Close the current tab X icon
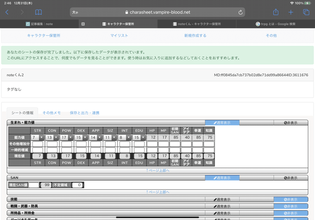The width and height of the screenshot is (315, 220). pyautogui.click(x=83, y=24)
